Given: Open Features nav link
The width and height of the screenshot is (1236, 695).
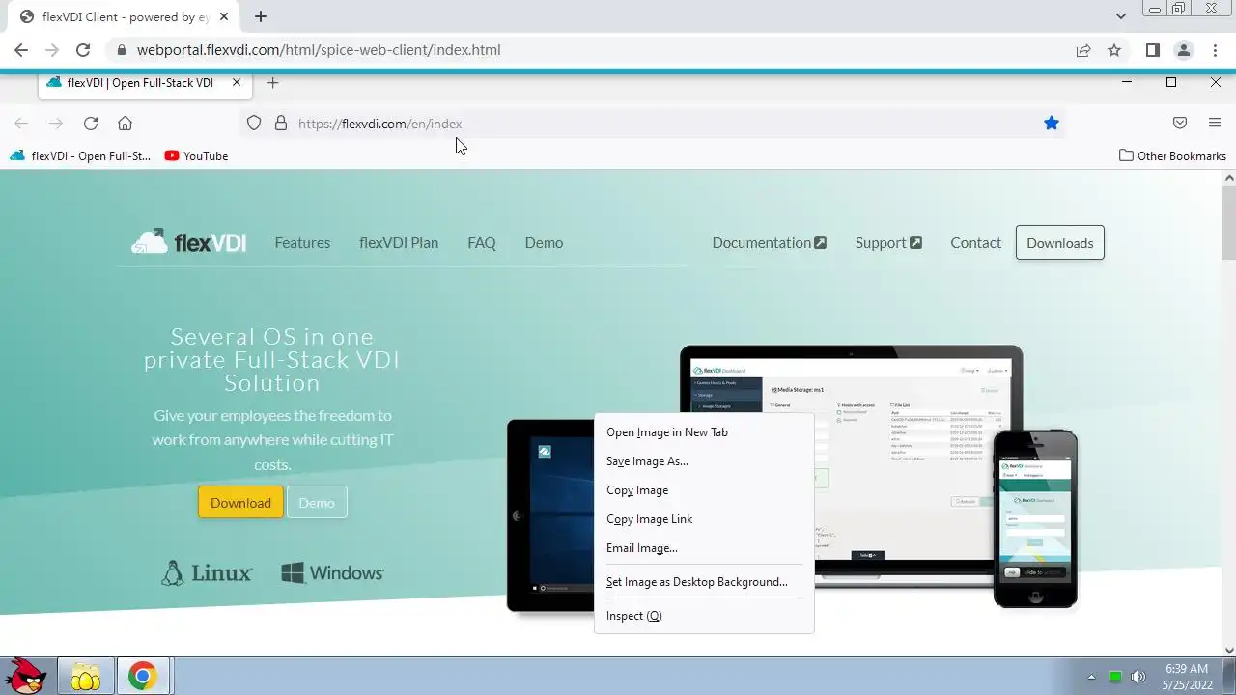Looking at the screenshot, I should coord(302,243).
